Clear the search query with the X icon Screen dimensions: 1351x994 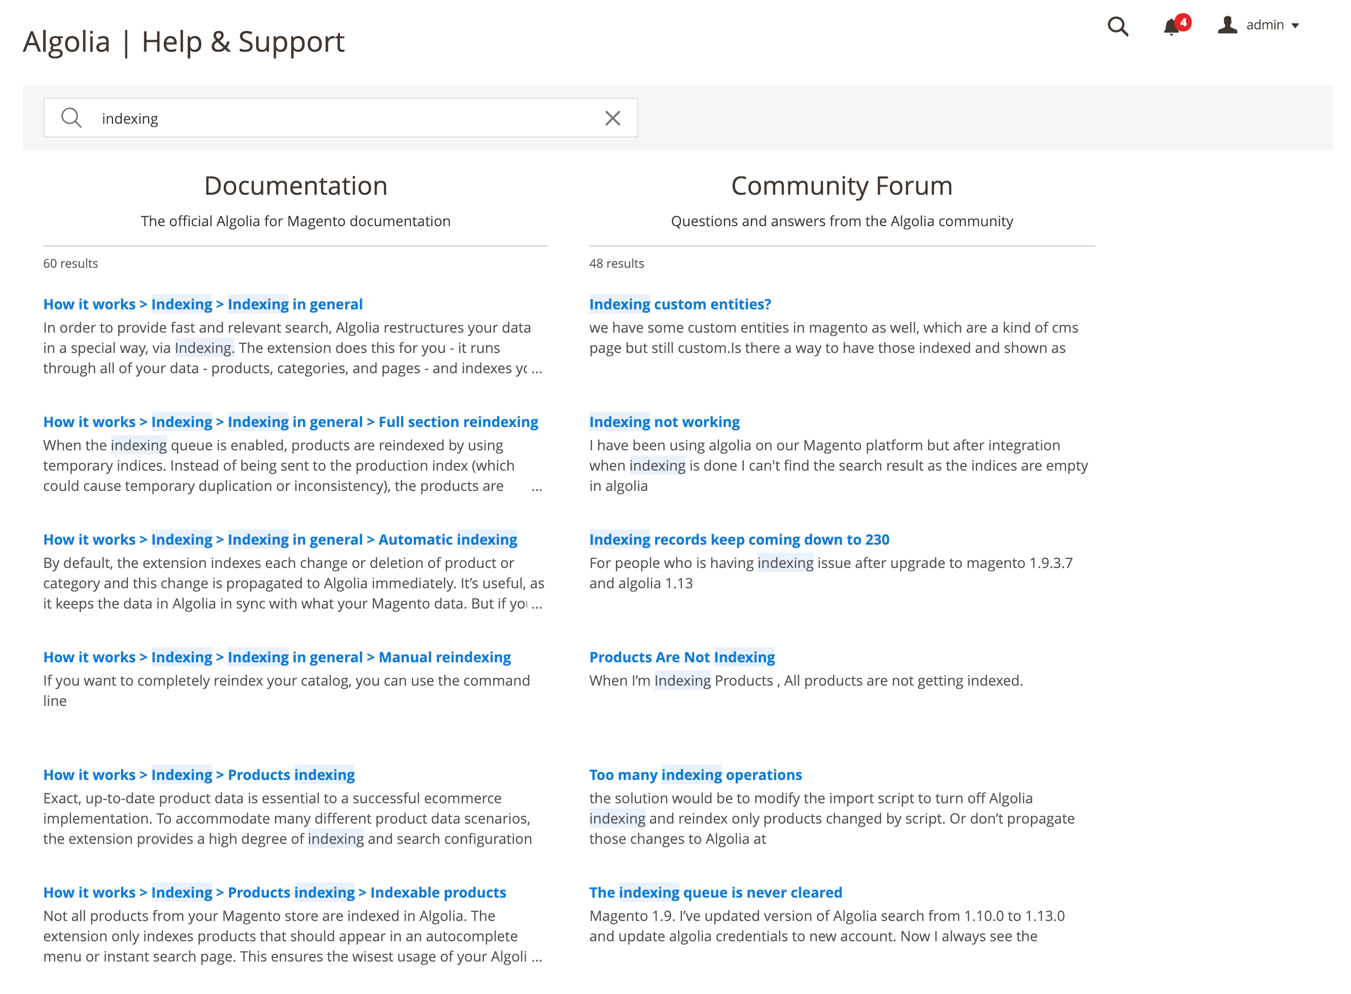coord(613,117)
